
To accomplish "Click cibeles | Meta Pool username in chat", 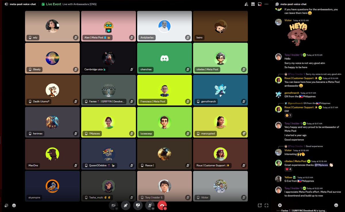I will coord(295,161).
